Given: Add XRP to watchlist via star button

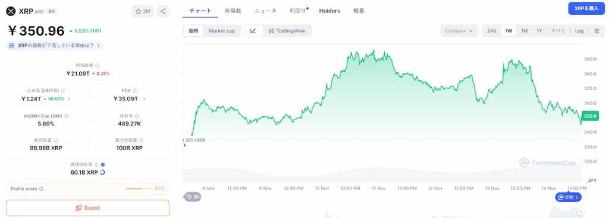Looking at the screenshot, I should coord(143,11).
